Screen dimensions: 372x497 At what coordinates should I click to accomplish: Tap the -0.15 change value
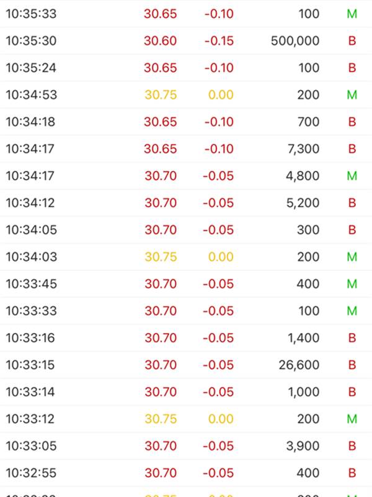tap(219, 41)
